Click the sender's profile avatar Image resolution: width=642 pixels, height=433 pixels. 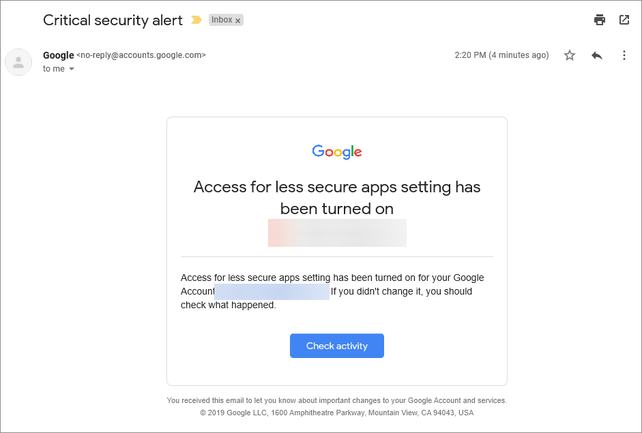(x=18, y=62)
